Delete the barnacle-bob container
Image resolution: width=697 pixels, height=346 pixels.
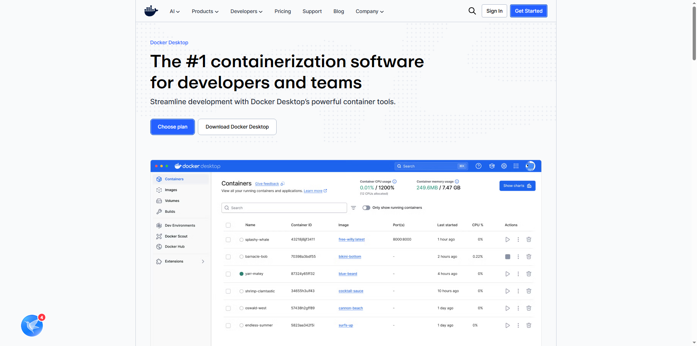[x=529, y=257]
